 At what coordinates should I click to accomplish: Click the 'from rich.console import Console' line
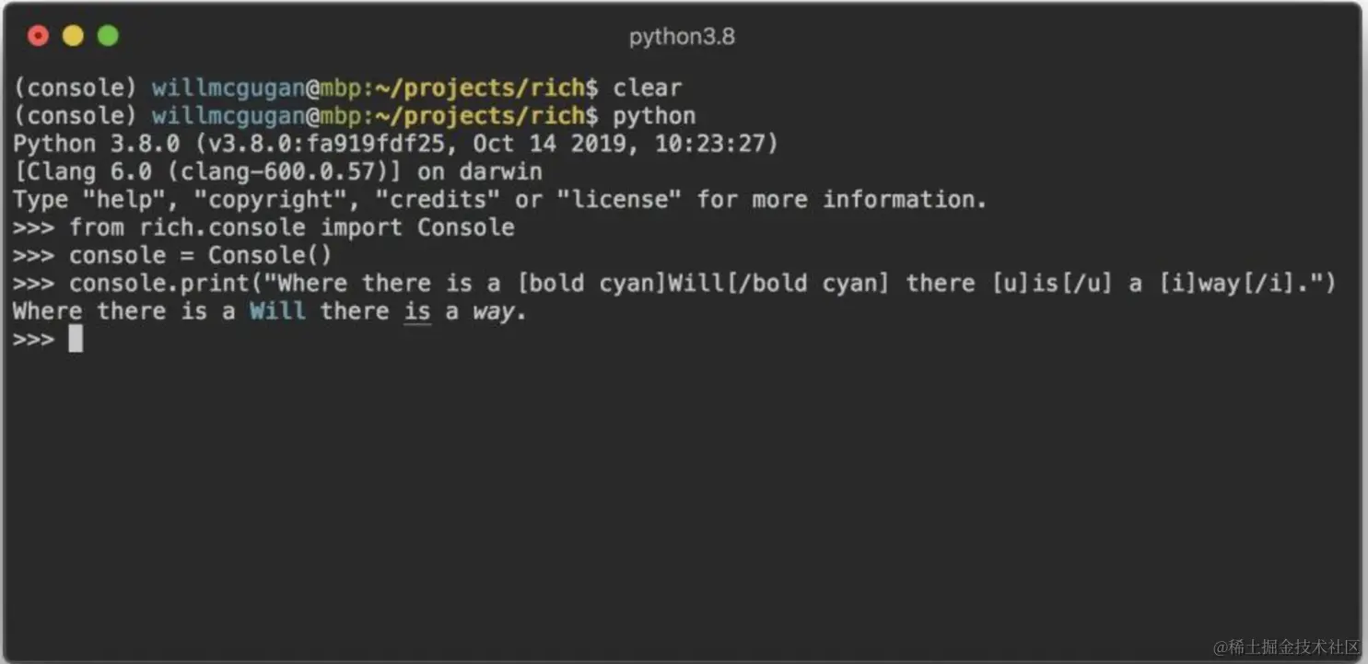click(291, 227)
